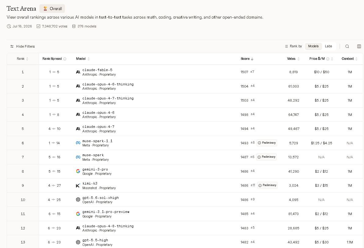Click Google logo beside gemini-3.1-pro-preview
The height and width of the screenshot is (248, 364).
[78, 214]
